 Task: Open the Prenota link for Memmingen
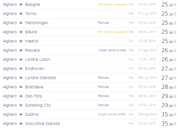[103, 23]
